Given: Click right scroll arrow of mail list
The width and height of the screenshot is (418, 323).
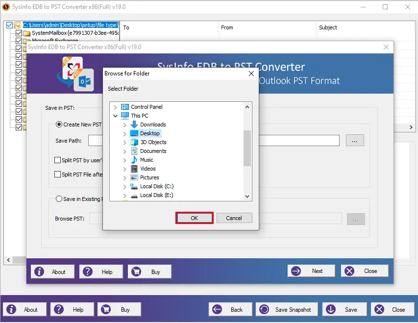Looking at the screenshot, I should coord(411,127).
